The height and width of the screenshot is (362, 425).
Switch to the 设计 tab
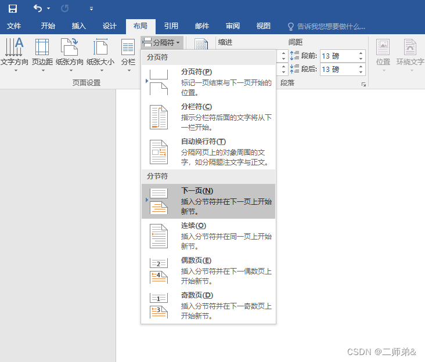pyautogui.click(x=110, y=26)
